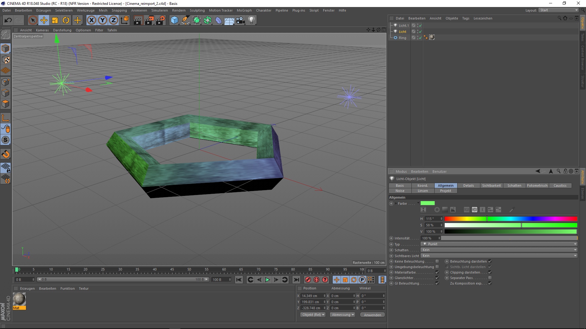The width and height of the screenshot is (586, 329).
Task: Open the Abmessung dropdown
Action: coord(342,315)
